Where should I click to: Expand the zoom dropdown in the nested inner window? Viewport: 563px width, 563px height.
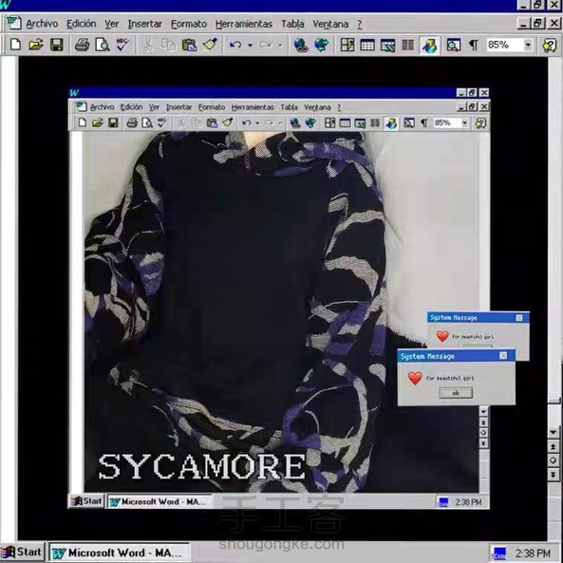(x=464, y=123)
